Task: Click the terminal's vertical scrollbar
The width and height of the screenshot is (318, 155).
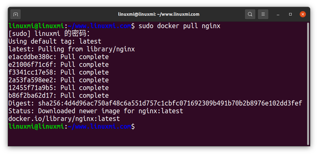Action: click(x=307, y=83)
